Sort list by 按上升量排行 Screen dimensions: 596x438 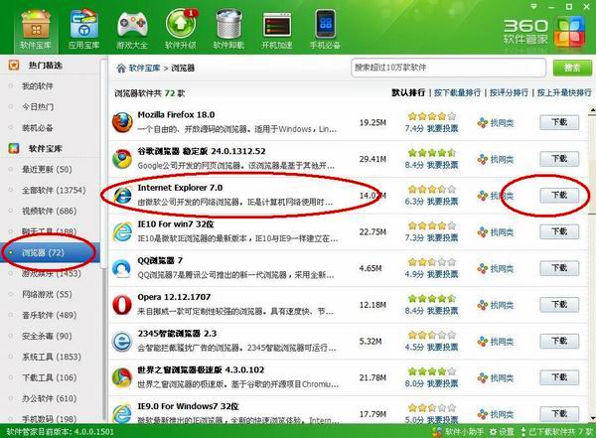coord(558,92)
